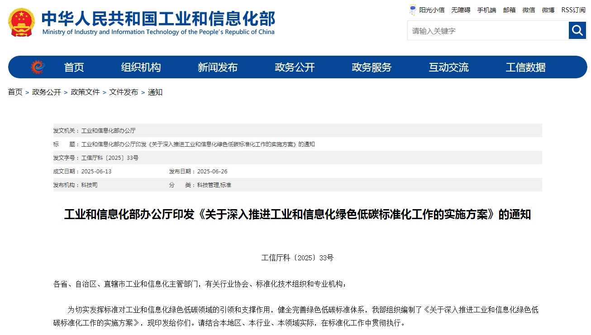Go to 政策文件 in the breadcrumb
Viewport: 591px width, 335px height.
tap(85, 92)
